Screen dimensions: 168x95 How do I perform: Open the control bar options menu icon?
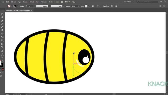coord(164,6)
